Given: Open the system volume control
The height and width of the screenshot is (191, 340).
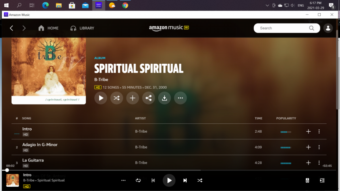Looking at the screenshot, I should pos(293,5).
